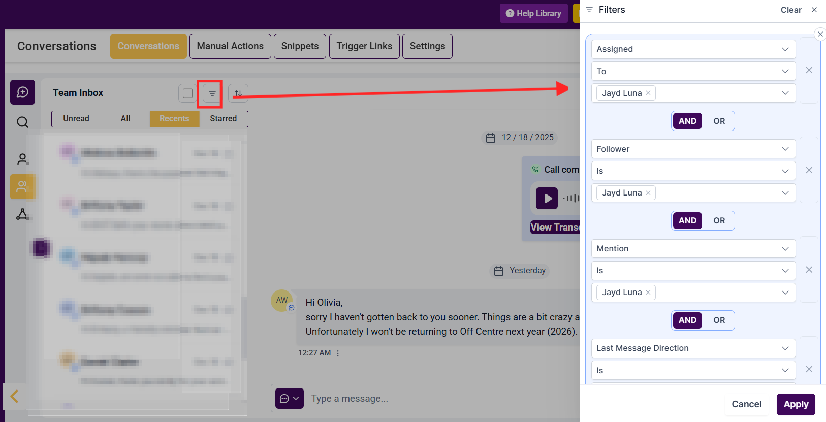Screen dimensions: 826x422
Task: Show Recents conversations
Action: point(174,119)
